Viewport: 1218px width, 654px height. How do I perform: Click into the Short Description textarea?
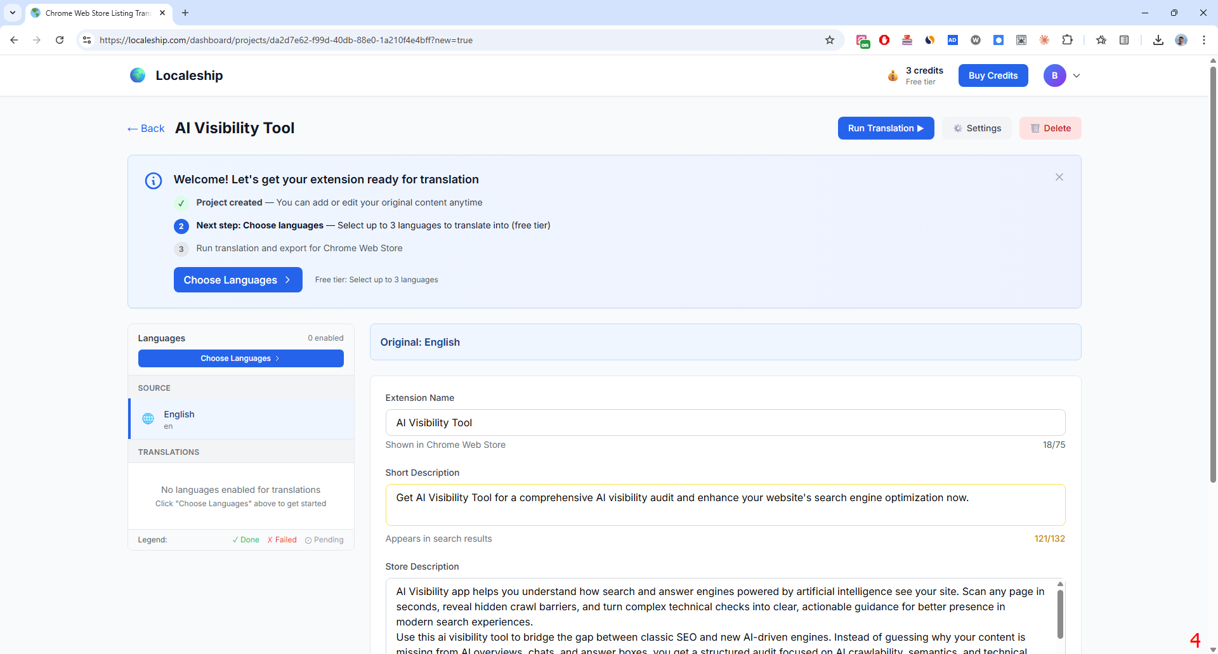click(x=725, y=505)
